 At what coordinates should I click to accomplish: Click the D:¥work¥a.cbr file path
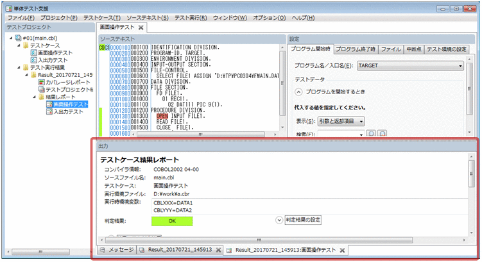(x=171, y=194)
